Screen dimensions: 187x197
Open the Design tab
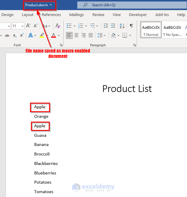click(x=7, y=15)
